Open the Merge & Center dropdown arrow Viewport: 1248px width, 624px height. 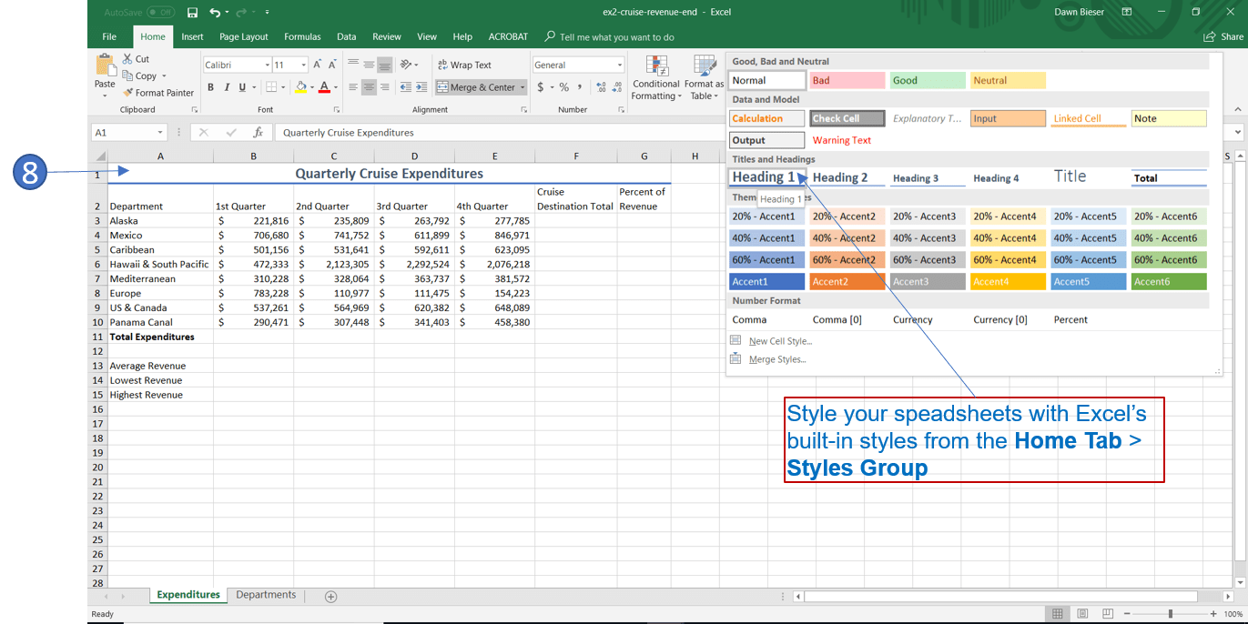tap(523, 88)
